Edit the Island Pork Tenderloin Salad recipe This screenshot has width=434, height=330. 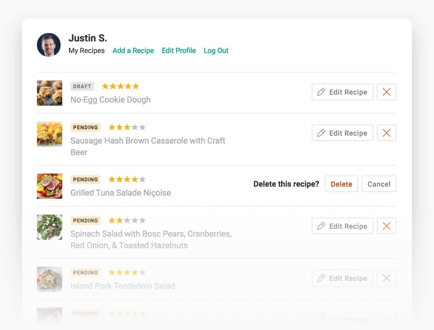[x=342, y=278]
